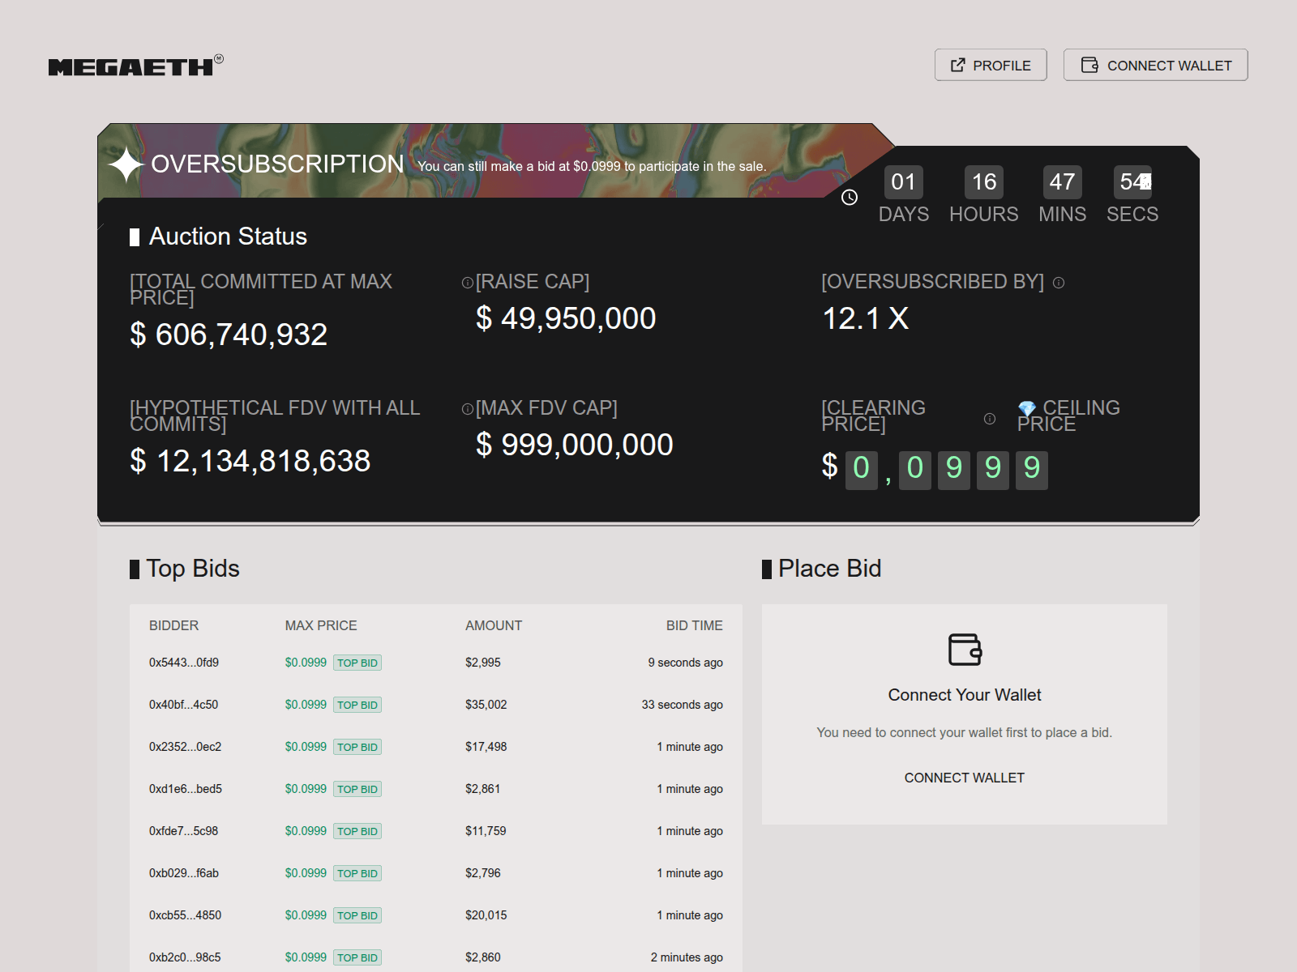Click the $ 12,134,818,638 hypothetical FDV value
Screen dimensions: 1297x972
pos(250,461)
